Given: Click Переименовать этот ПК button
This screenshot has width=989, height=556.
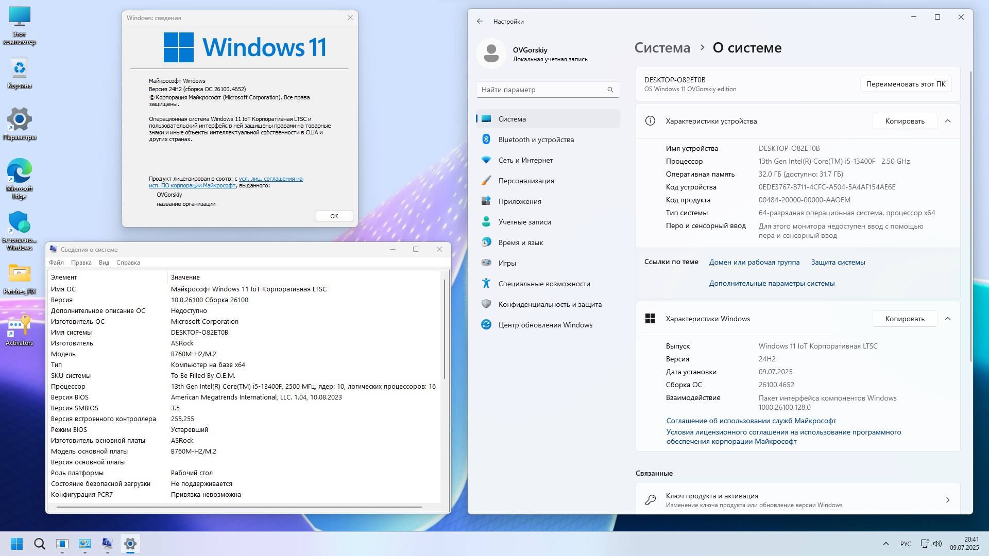Looking at the screenshot, I should pos(906,84).
